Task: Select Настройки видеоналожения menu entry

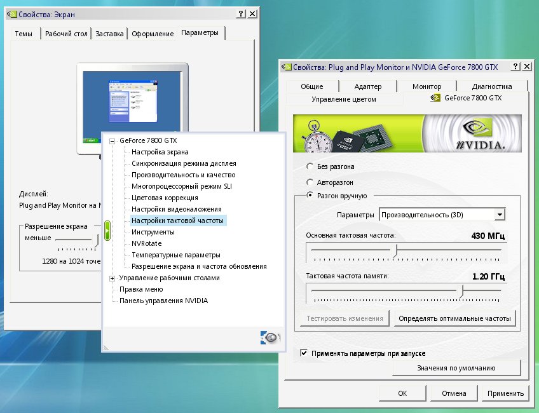Action: [x=176, y=209]
